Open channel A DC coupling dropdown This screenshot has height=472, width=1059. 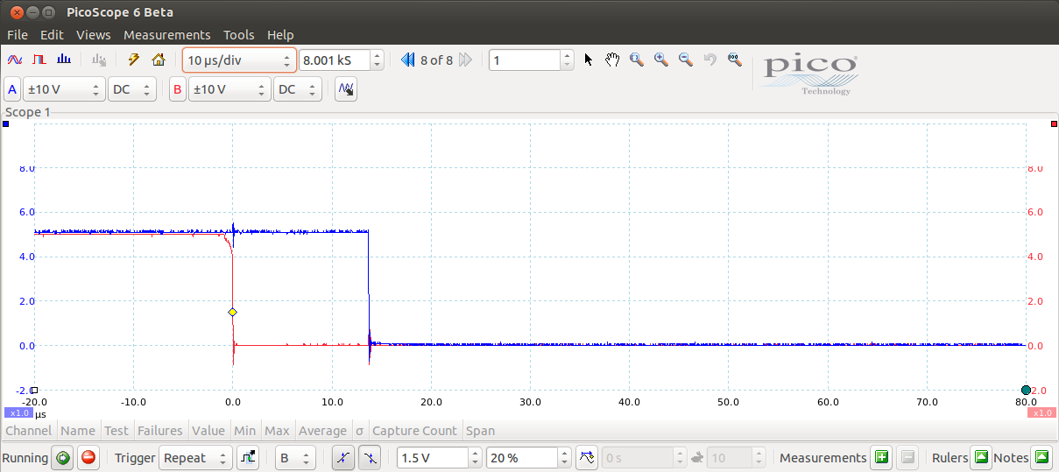pyautogui.click(x=131, y=89)
